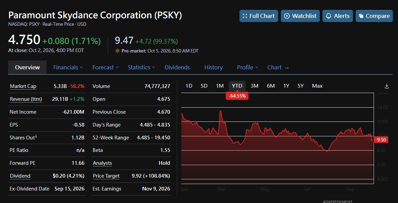398x203 pixels.
Task: Open the Compare tool
Action: coord(374,16)
